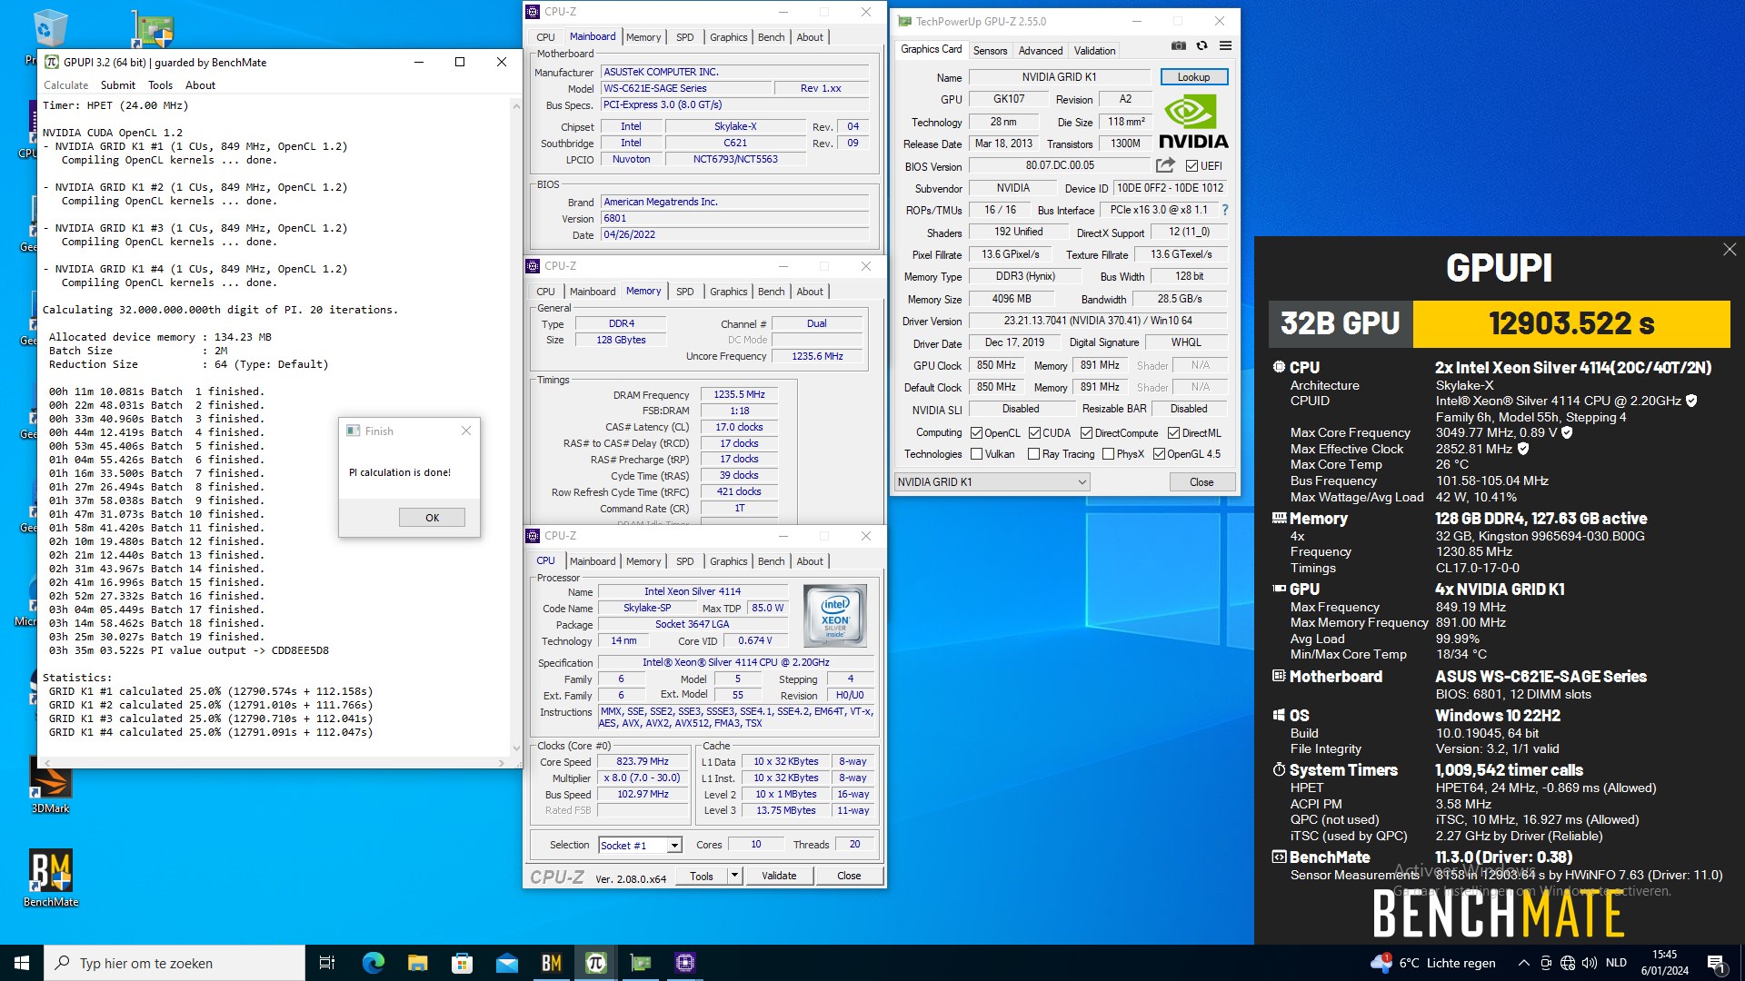
Task: Toggle the UEFI checkbox in GPU-Z
Action: [1192, 166]
